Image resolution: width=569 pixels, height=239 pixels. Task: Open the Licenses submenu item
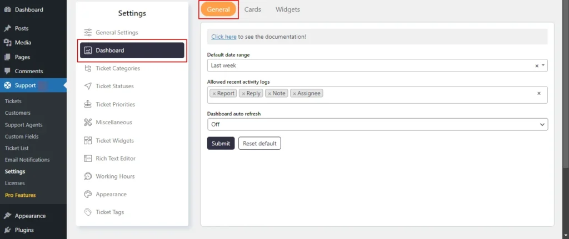[15, 183]
